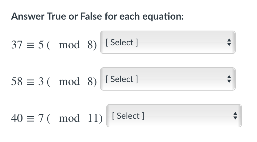257x142 pixels.
Task: Click the "mod 11)" text in the third equation
Action: 81,118
